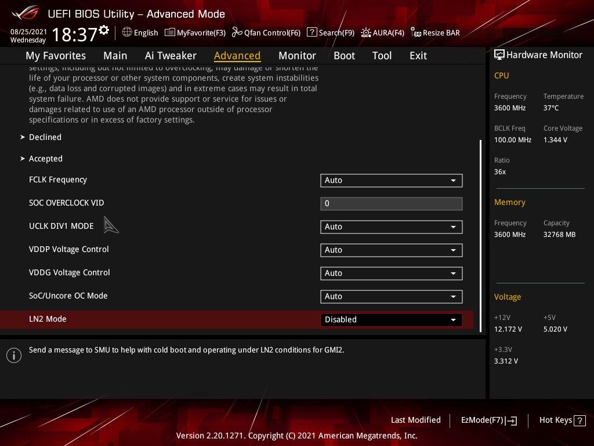Click the language globe icon
The image size is (594, 446).
coord(127,33)
